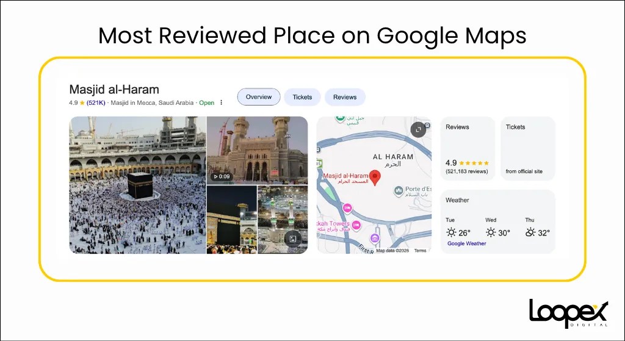Open the (521K) reviews link
The width and height of the screenshot is (625, 341).
point(96,102)
